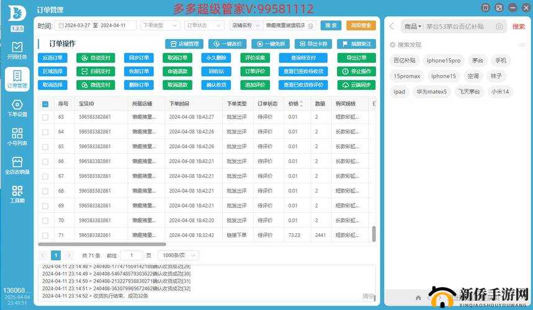Open the 全店改销量 sidebar section
This screenshot has width=533, height=310.
(x=17, y=166)
